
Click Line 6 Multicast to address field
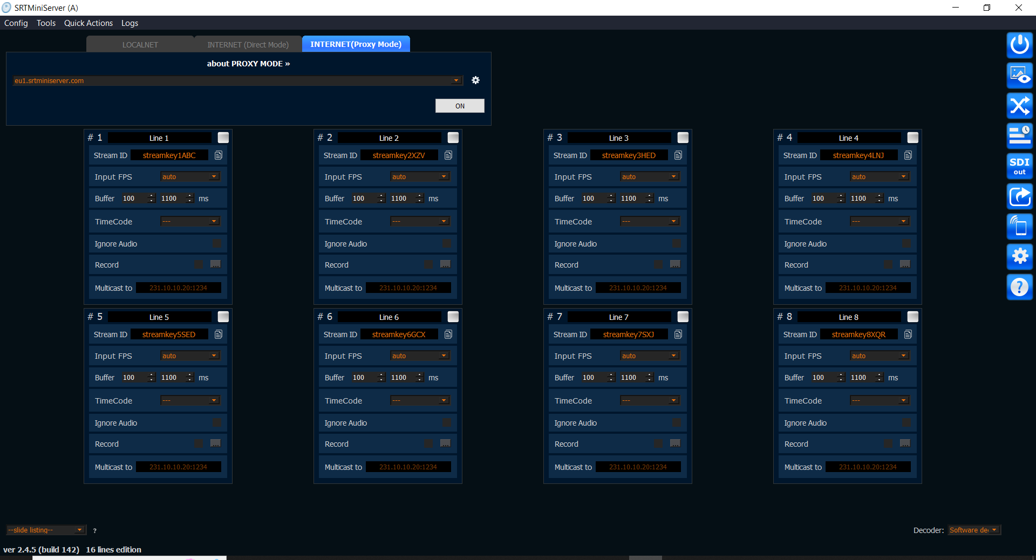[408, 467]
